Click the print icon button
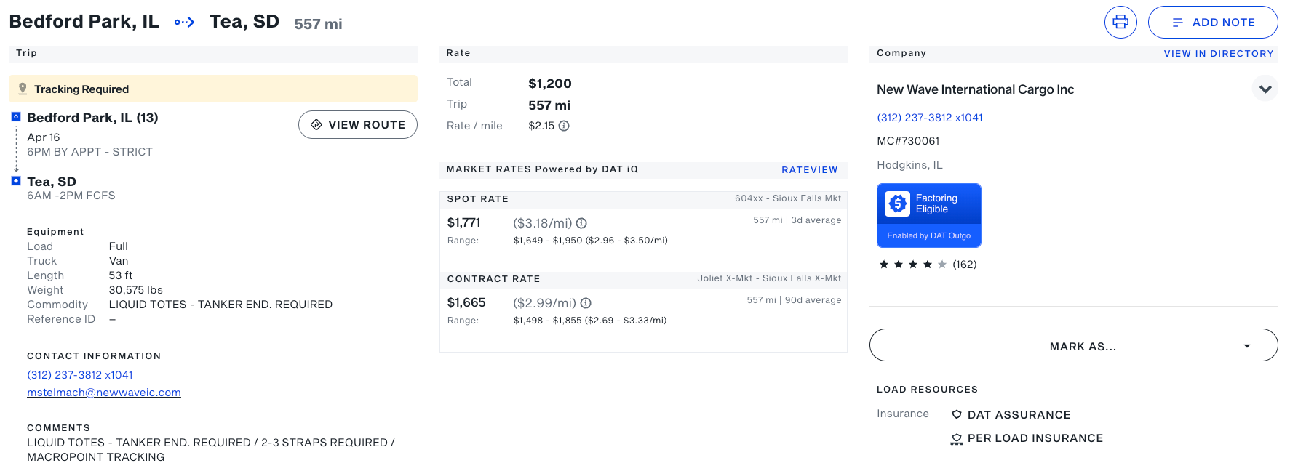 click(1120, 22)
